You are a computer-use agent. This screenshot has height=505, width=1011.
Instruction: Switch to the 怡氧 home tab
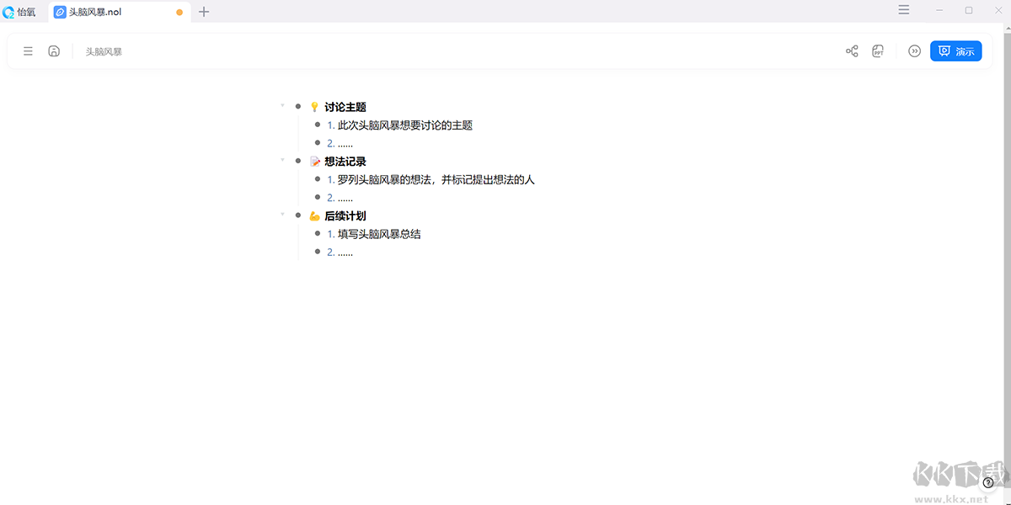[x=19, y=12]
